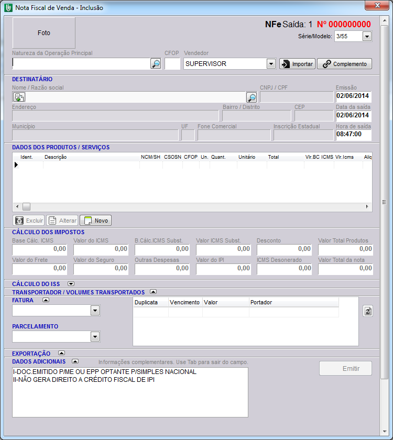This screenshot has width=393, height=440.
Task: Click the recipient name search magnifier icon
Action: pos(252,97)
